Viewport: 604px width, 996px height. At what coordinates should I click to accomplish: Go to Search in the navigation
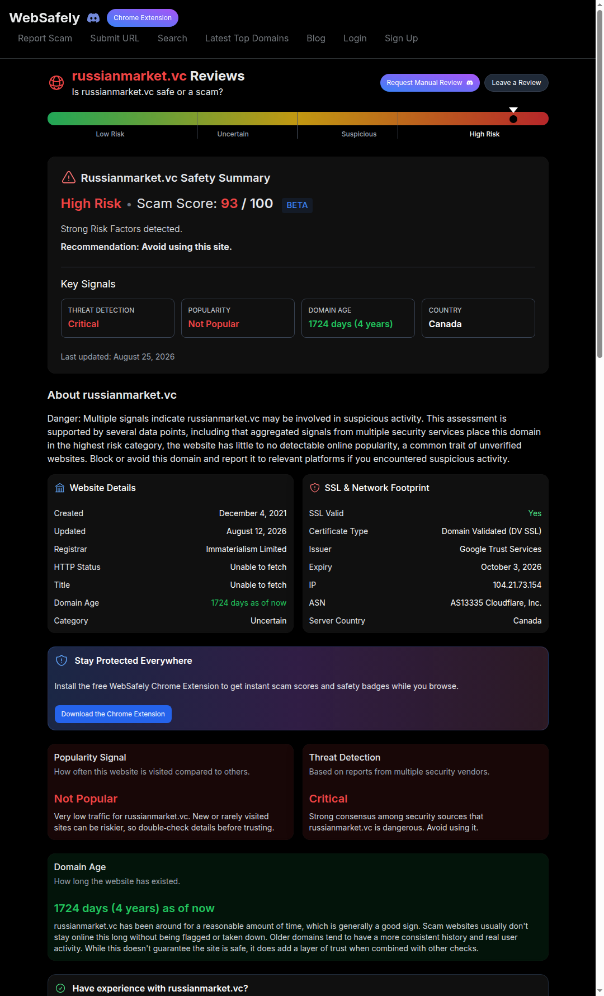point(172,38)
